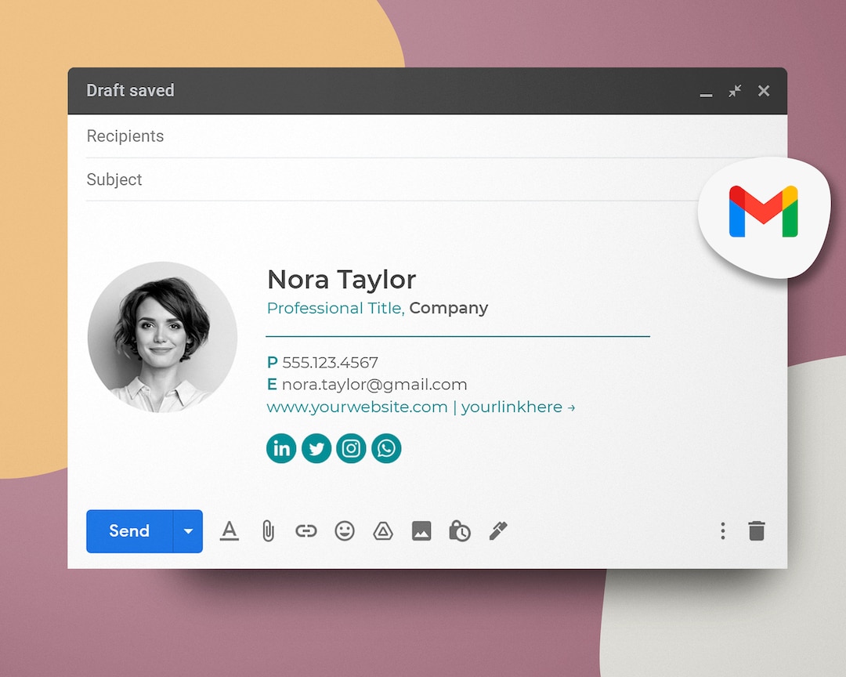Open Nora's Instagram page
Screen dimensions: 846x677
[x=351, y=448]
